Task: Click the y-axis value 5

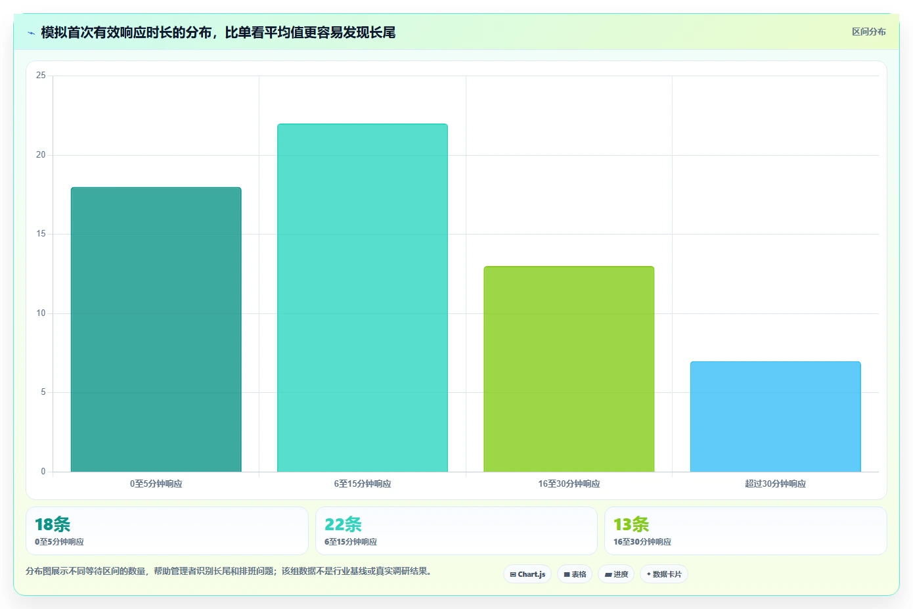Action: click(x=43, y=392)
